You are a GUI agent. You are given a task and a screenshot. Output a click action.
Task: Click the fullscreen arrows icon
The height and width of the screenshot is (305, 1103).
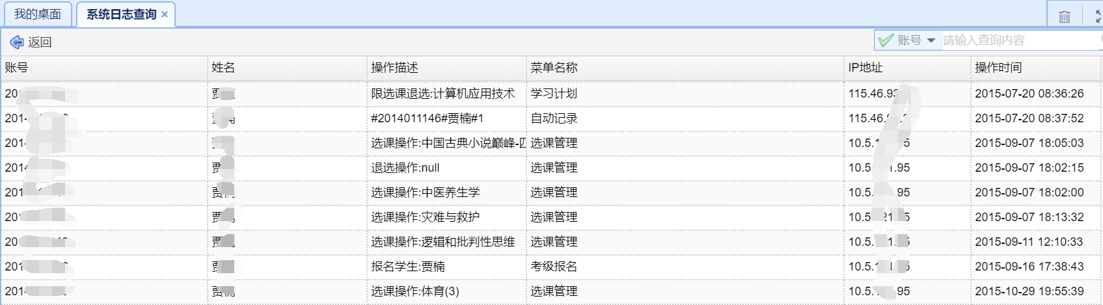(1098, 16)
